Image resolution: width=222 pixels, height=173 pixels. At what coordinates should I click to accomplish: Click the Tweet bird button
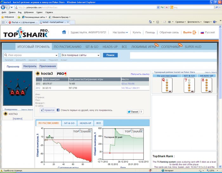click(x=133, y=112)
